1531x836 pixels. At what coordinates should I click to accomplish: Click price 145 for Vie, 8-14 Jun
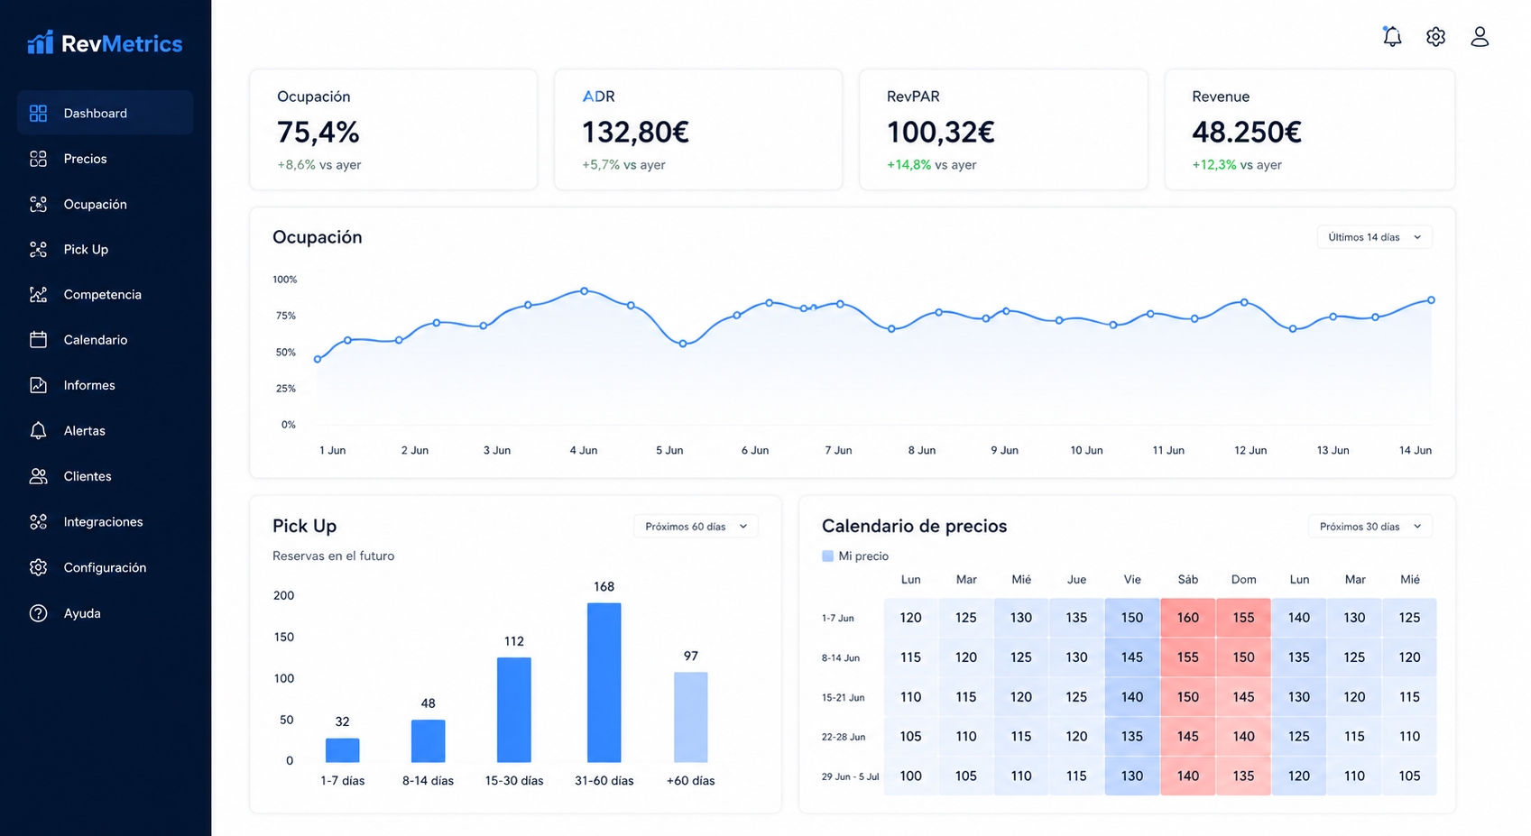pyautogui.click(x=1132, y=657)
